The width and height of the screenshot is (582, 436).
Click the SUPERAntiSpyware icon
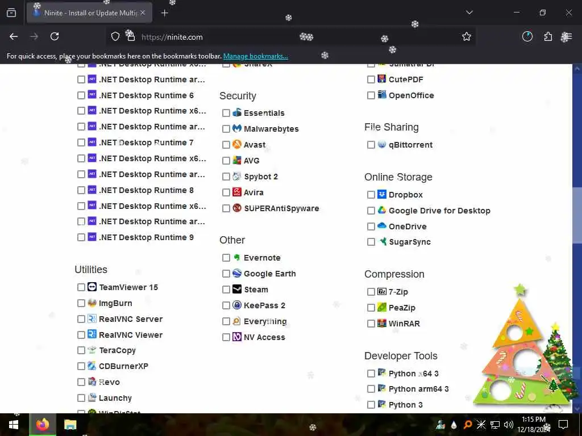[x=237, y=208]
